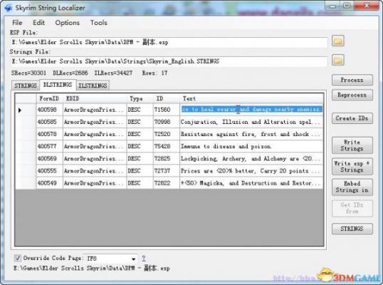
Task: Open the Options menu
Action: tap(68, 23)
